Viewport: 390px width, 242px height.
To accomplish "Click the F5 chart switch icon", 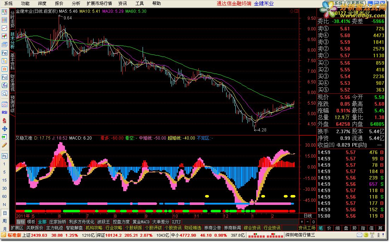I will pyautogui.click(x=5, y=156).
